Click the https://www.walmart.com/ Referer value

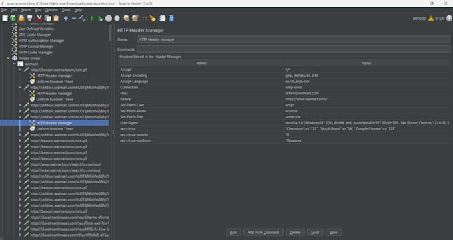(x=366, y=99)
